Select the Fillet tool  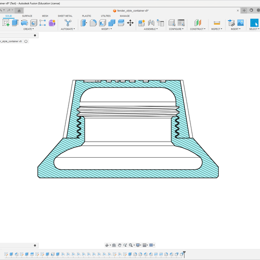[93, 23]
